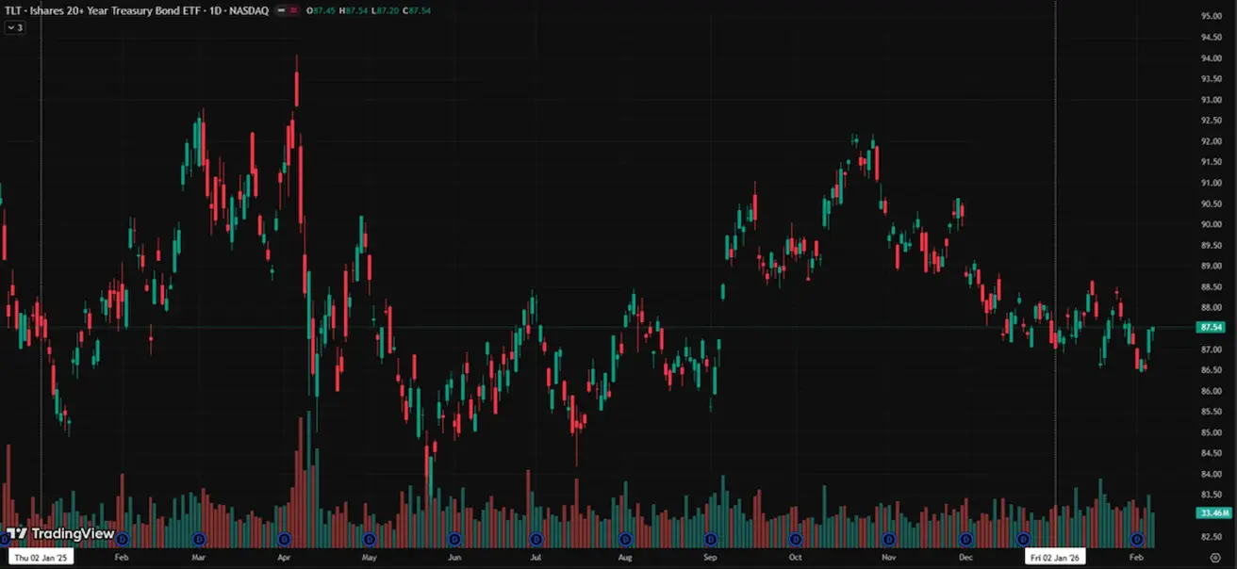This screenshot has height=569, width=1237.
Task: Select the dividend marker above the Nov label
Action: 887,539
